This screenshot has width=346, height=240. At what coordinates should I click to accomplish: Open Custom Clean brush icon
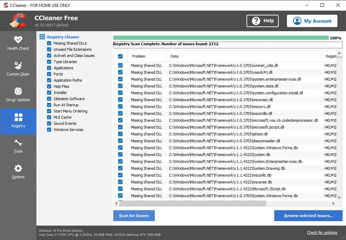(x=18, y=65)
